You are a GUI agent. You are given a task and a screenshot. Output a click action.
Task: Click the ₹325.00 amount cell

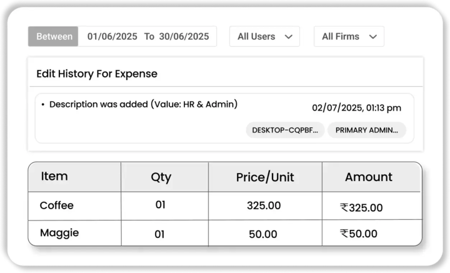click(x=361, y=207)
